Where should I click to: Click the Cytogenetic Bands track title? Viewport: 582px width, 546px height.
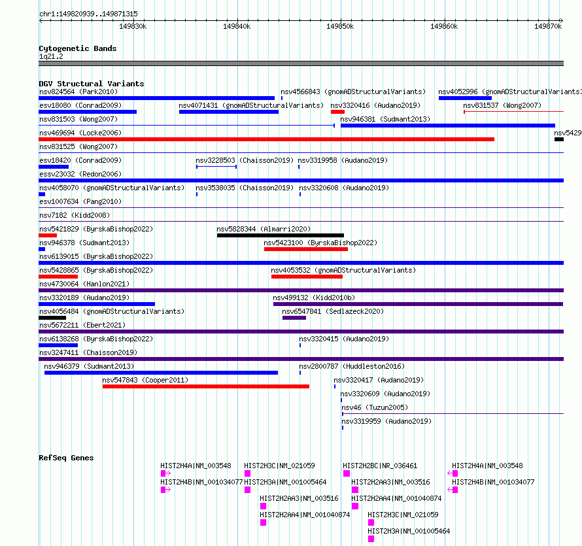[78, 48]
